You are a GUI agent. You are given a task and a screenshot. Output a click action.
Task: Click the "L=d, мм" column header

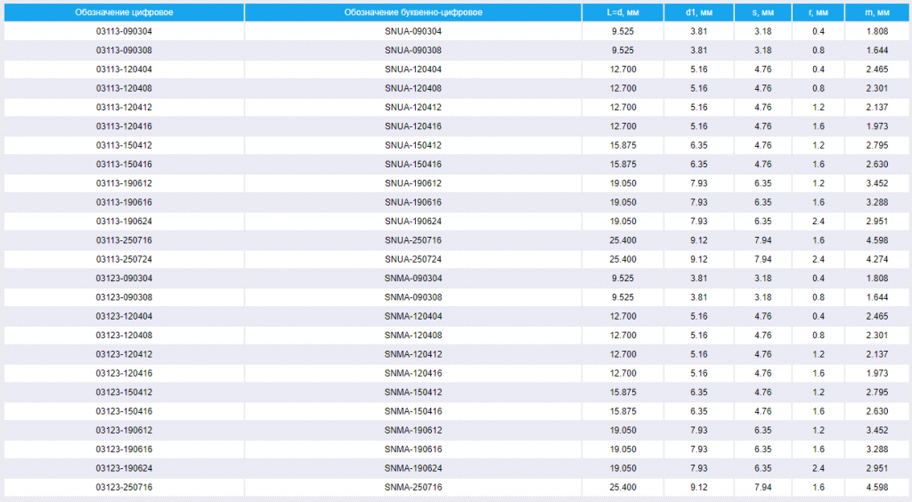pos(623,12)
